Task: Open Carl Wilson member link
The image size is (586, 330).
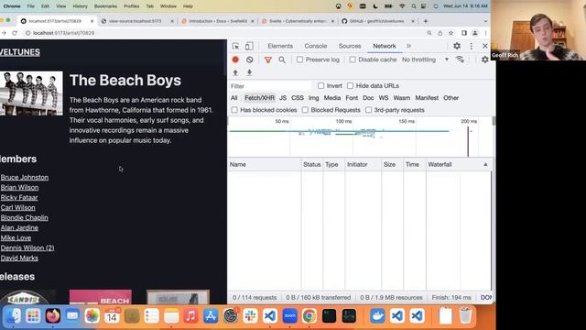Action: pos(18,208)
